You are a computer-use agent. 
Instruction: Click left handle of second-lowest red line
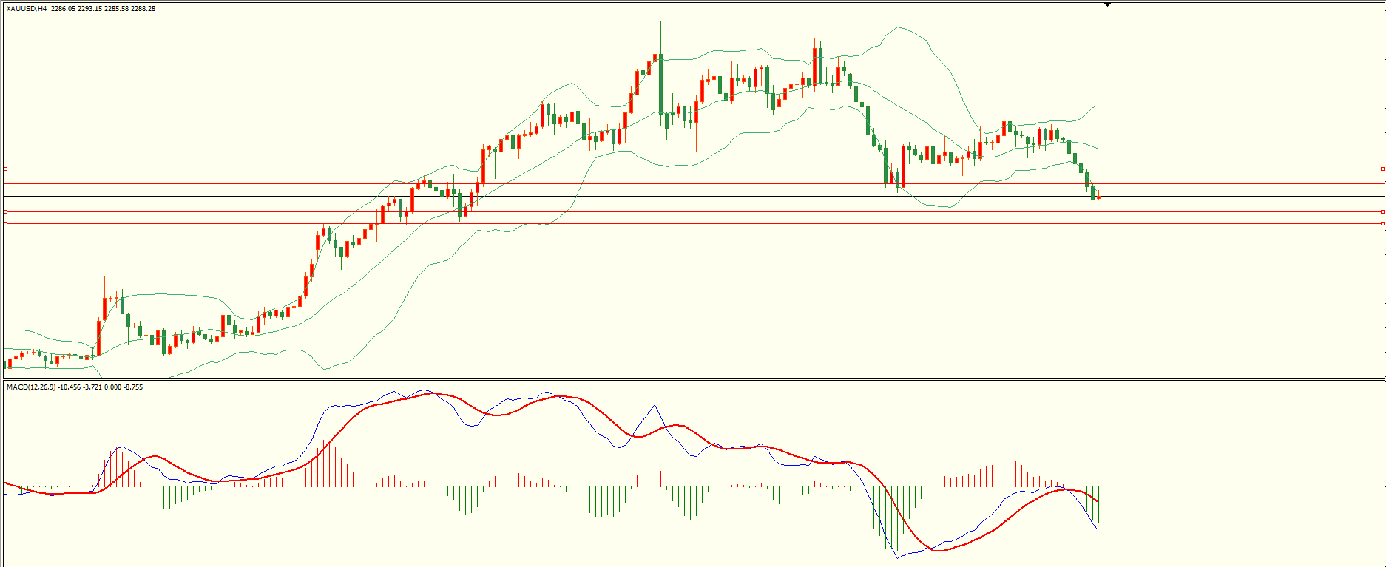coord(6,212)
